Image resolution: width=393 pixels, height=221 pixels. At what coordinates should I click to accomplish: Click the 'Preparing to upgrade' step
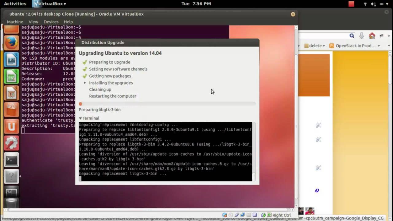[110, 62]
